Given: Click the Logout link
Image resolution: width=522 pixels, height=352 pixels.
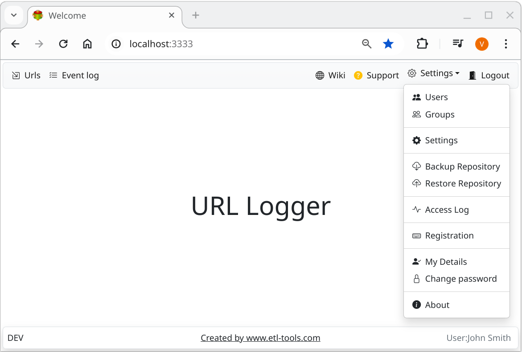Looking at the screenshot, I should (x=489, y=76).
